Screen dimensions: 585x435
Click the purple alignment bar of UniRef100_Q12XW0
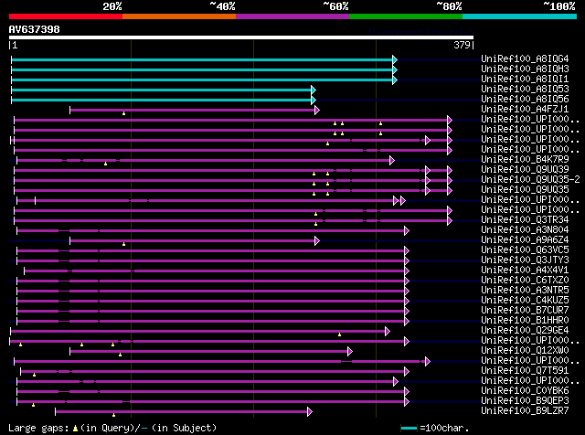209,352
